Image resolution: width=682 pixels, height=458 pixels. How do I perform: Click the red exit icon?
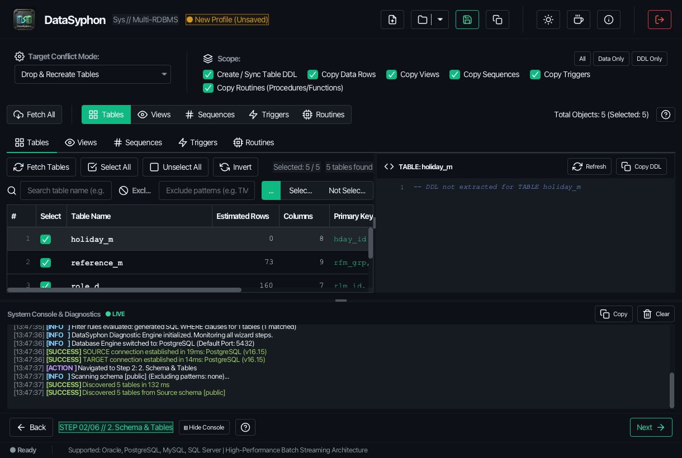coord(660,20)
